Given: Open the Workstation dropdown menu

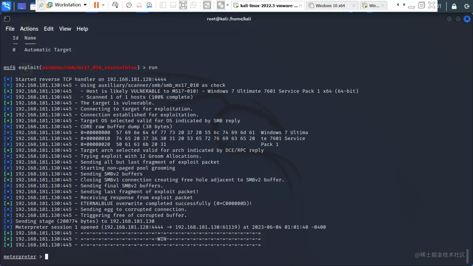Looking at the screenshot, I should coord(67,5).
